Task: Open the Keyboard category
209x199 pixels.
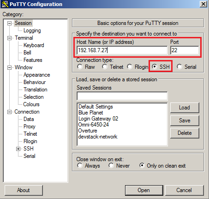Action: (34, 45)
